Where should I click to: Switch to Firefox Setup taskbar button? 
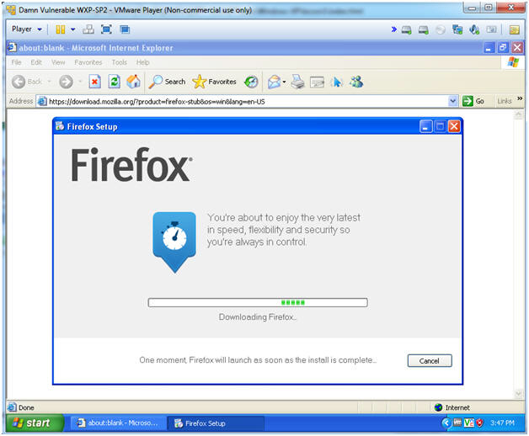coord(216,423)
